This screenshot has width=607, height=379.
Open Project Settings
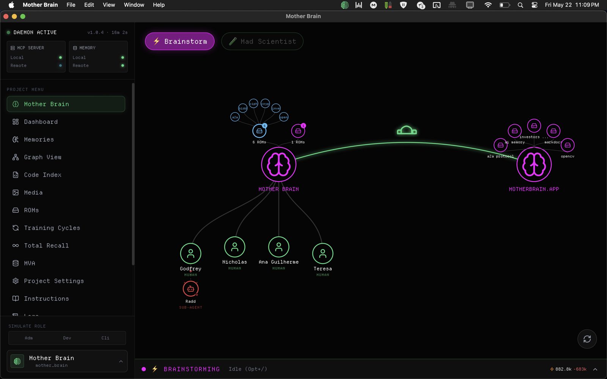click(66, 281)
